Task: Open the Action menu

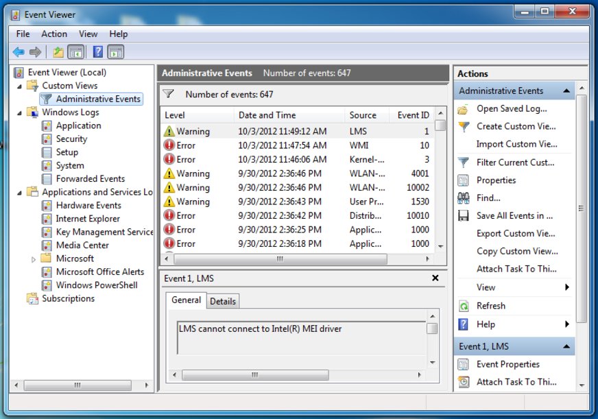Action: (x=54, y=34)
